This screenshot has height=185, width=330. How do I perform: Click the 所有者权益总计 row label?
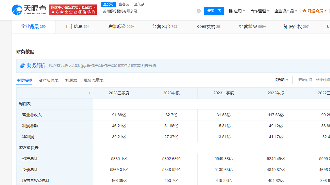tap(36, 181)
